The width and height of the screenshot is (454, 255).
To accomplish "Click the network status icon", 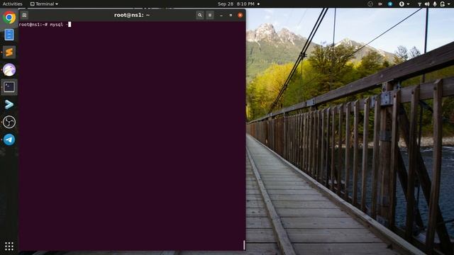I will click(x=419, y=4).
